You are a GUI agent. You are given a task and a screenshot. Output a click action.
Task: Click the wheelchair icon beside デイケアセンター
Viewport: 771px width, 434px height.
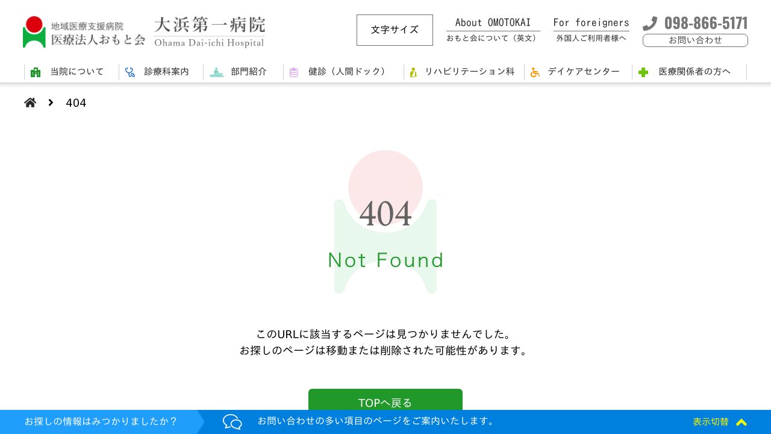[535, 72]
